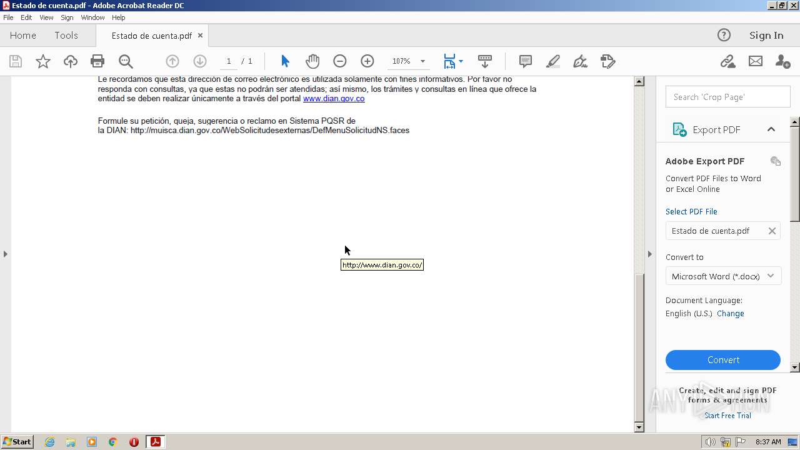Image resolution: width=800 pixels, height=450 pixels.
Task: Open the Window menu
Action: [92, 17]
